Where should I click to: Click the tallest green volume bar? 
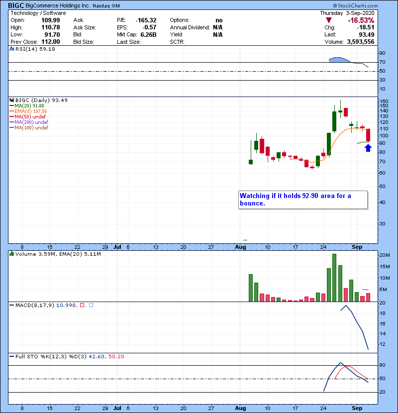click(334, 278)
